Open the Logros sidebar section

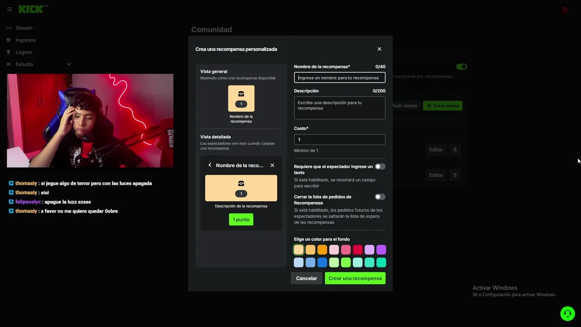[24, 52]
